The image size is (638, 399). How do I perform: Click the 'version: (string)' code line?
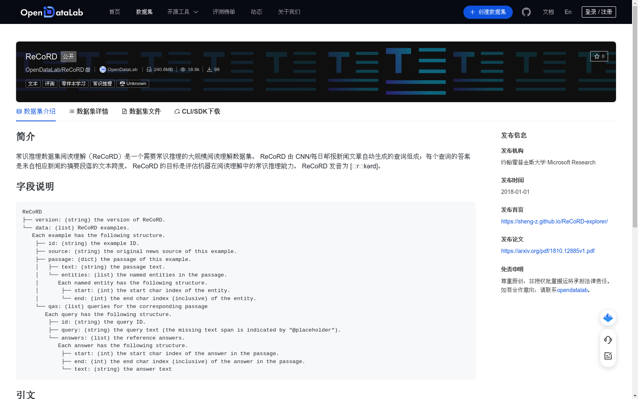tap(94, 220)
